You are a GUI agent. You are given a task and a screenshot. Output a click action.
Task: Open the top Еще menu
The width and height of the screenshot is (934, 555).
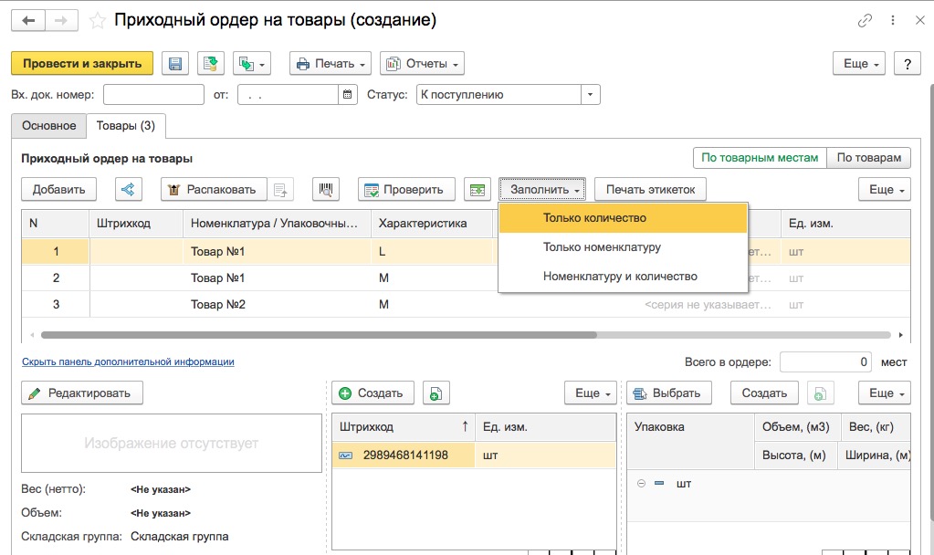coord(859,64)
